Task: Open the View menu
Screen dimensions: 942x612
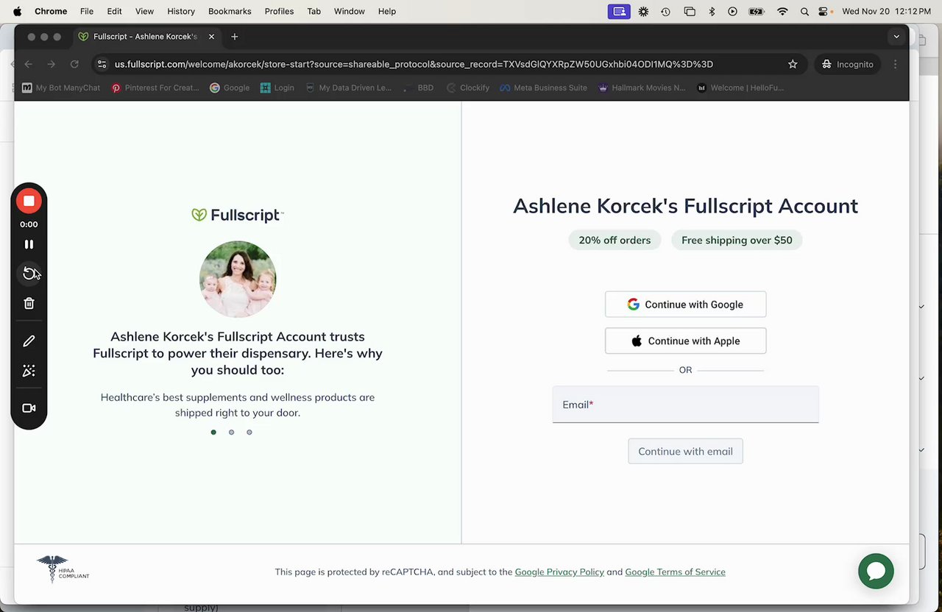Action: 144,11
